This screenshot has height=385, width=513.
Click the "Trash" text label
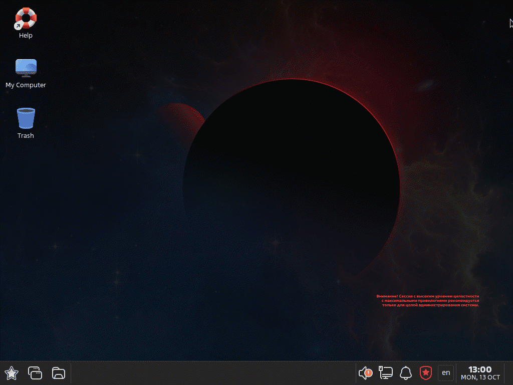click(26, 136)
